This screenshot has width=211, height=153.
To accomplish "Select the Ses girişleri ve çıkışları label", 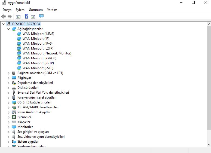I will (x=33, y=132).
